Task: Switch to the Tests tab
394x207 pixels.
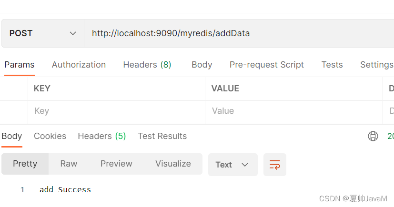Action: point(332,65)
